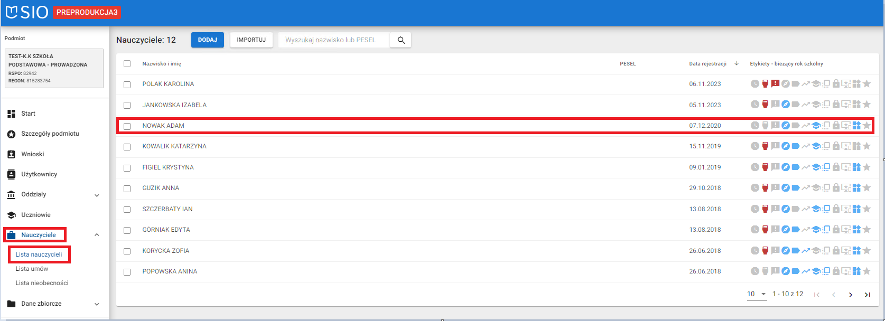Click blue compass label icon for JANKOWSKA IZABELA

786,105
